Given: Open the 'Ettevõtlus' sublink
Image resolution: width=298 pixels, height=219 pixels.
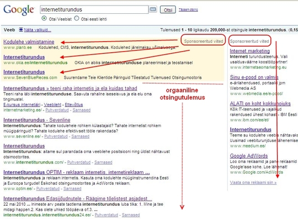Looking at the screenshot, I should (74, 105).
